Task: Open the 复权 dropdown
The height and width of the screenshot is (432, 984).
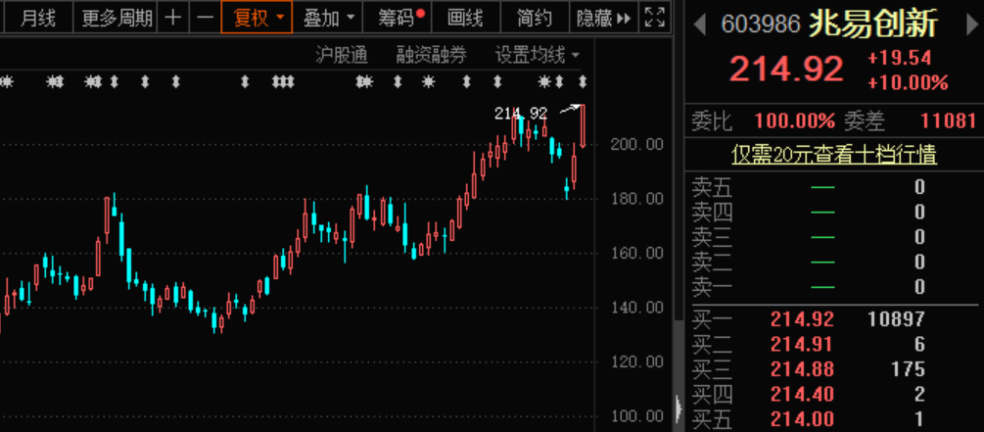Action: (258, 17)
